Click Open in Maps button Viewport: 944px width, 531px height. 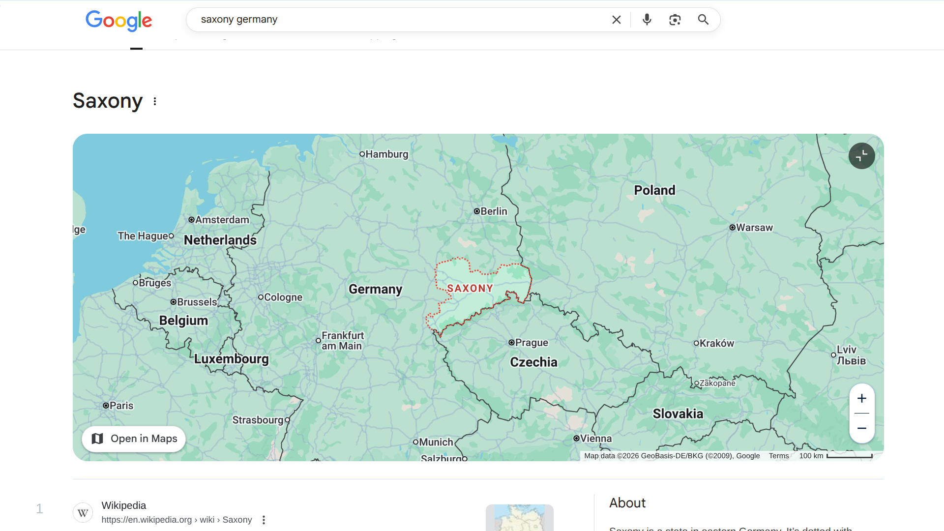tap(134, 439)
